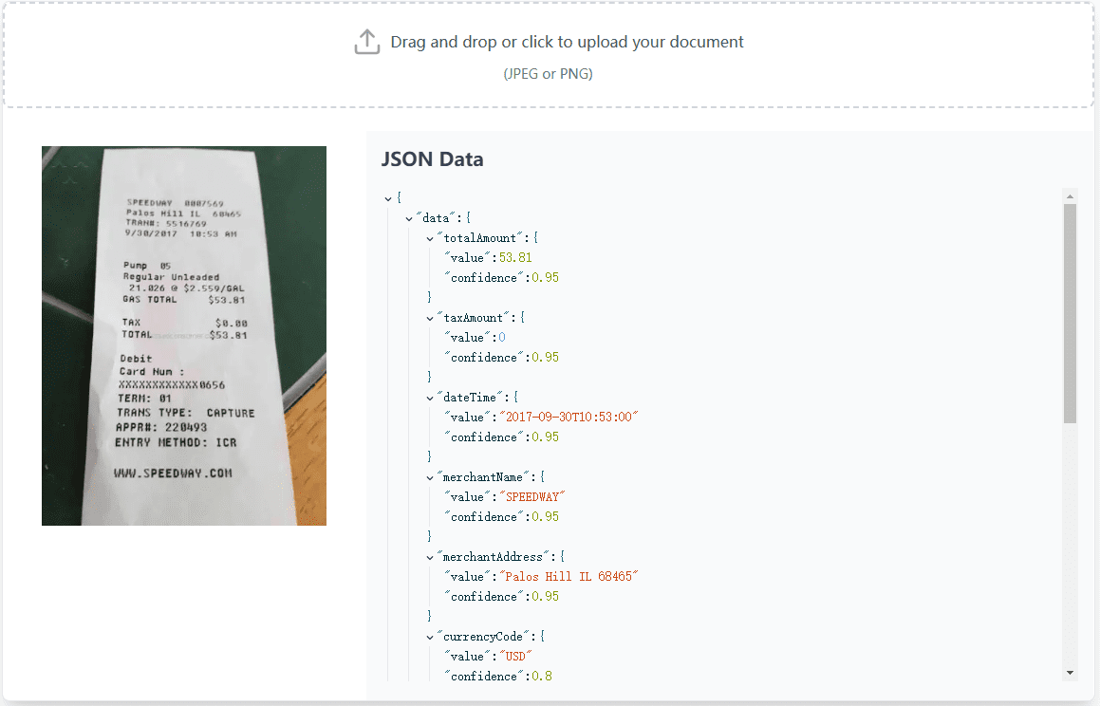Screen dimensions: 1100x706
Task: Open the Speedway receipt image preview
Action: click(x=184, y=335)
